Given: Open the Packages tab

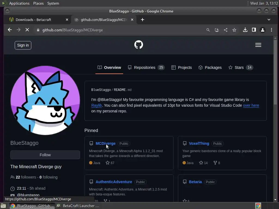Looking at the screenshot, I should [210, 67].
